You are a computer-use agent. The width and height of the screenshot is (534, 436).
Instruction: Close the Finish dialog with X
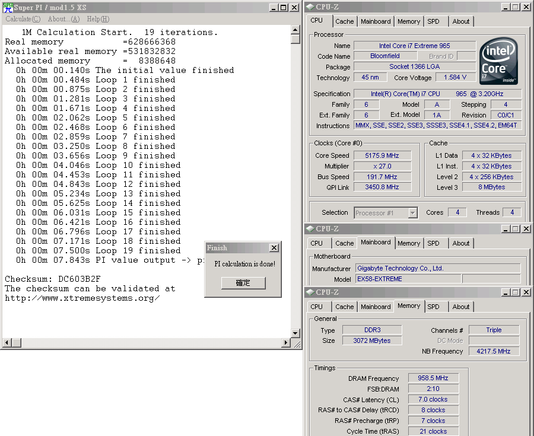[x=274, y=248]
